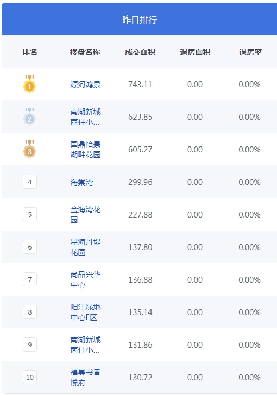The image size is (277, 396).
Task: Select the rank 10 number badge
Action: tap(30, 378)
